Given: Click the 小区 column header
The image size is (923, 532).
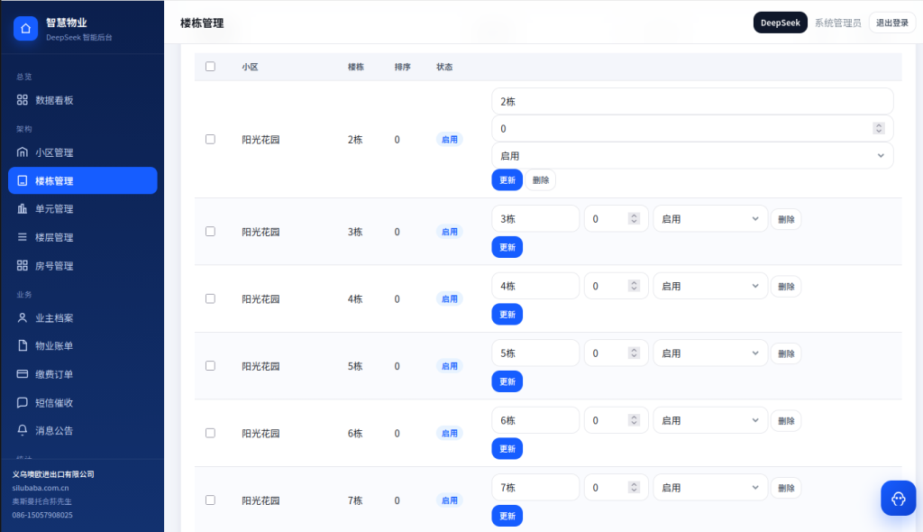Looking at the screenshot, I should click(251, 67).
